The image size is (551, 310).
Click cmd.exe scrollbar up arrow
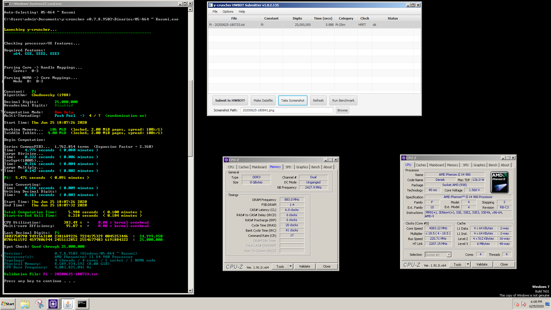click(x=190, y=9)
